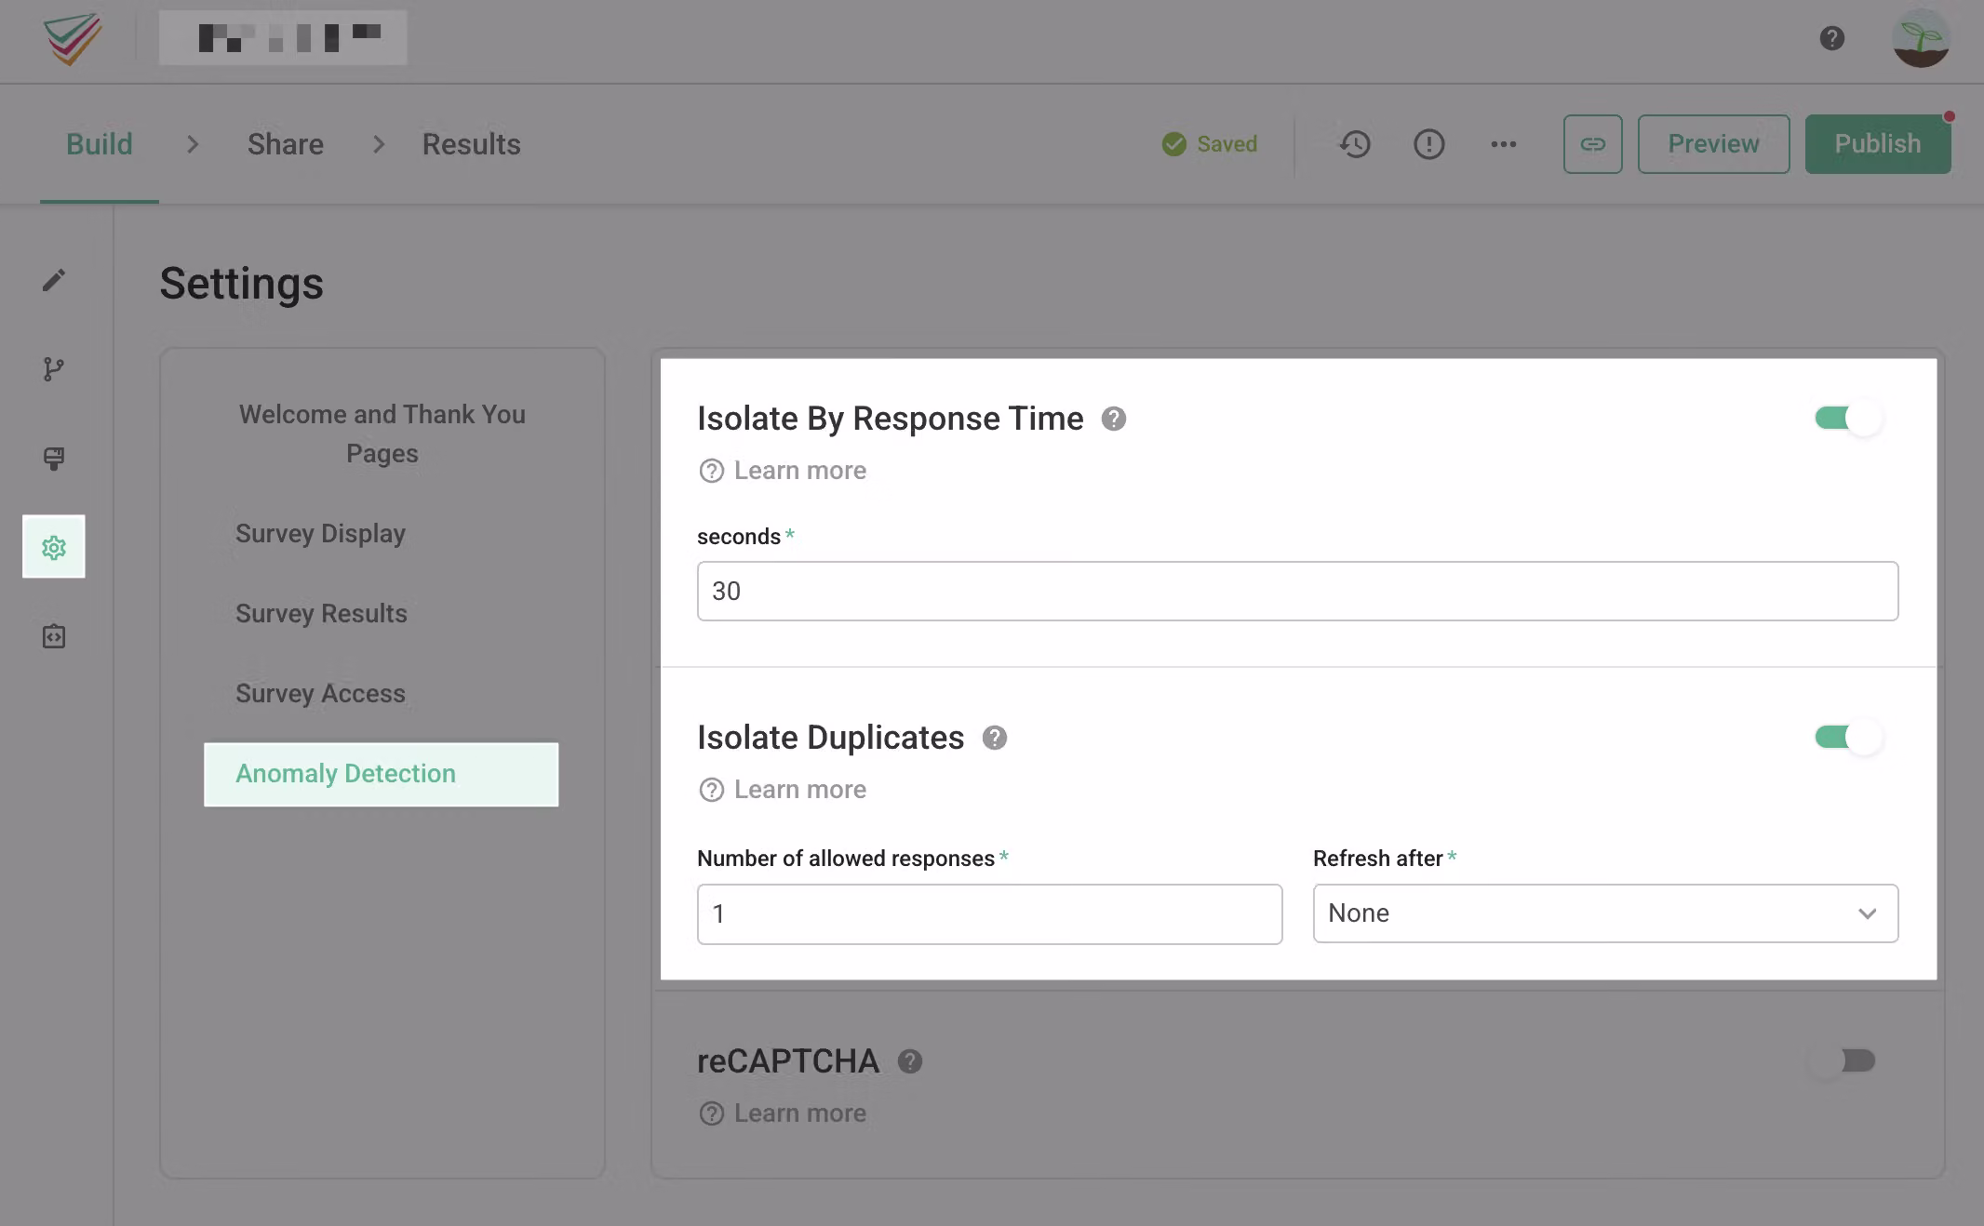Image resolution: width=1984 pixels, height=1226 pixels.
Task: Click the chevron after the Build step
Action: click(193, 144)
